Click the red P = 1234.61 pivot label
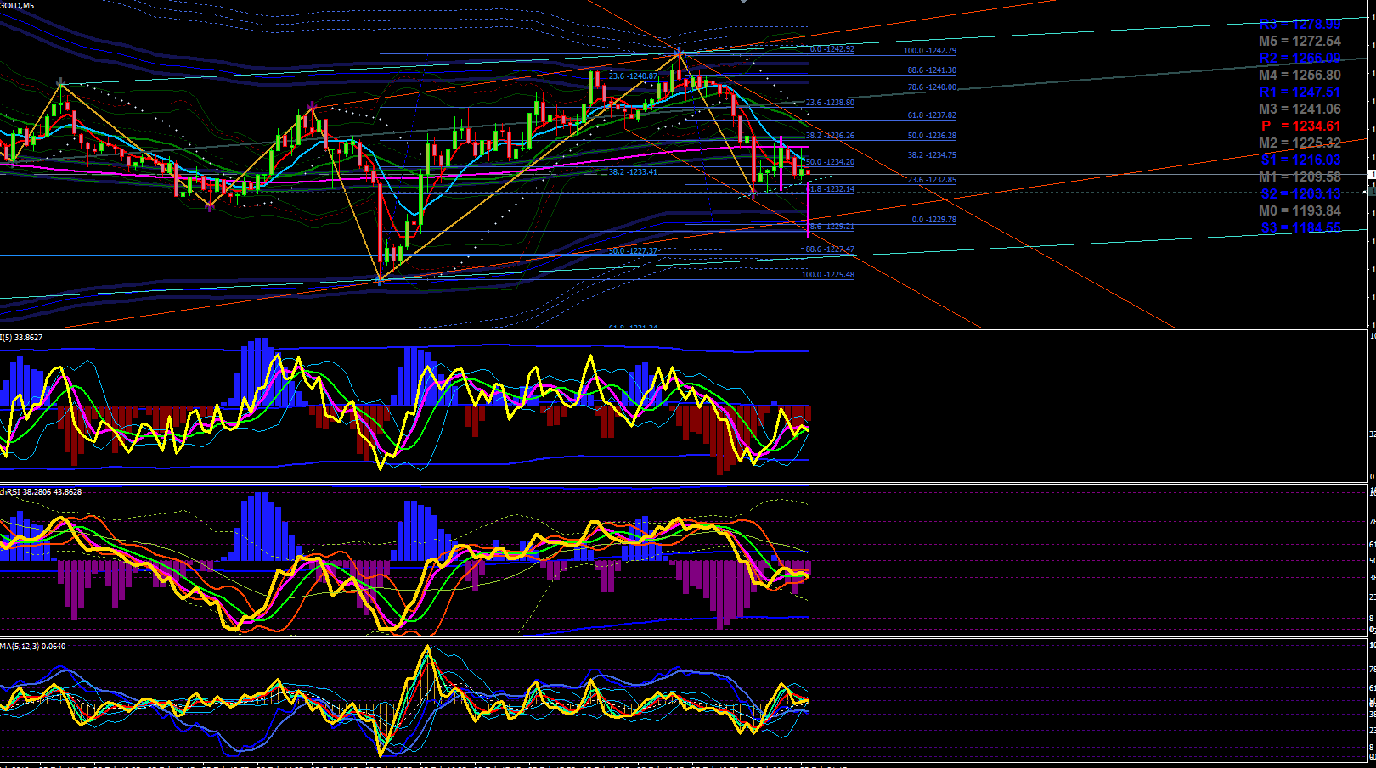 [x=1300, y=126]
